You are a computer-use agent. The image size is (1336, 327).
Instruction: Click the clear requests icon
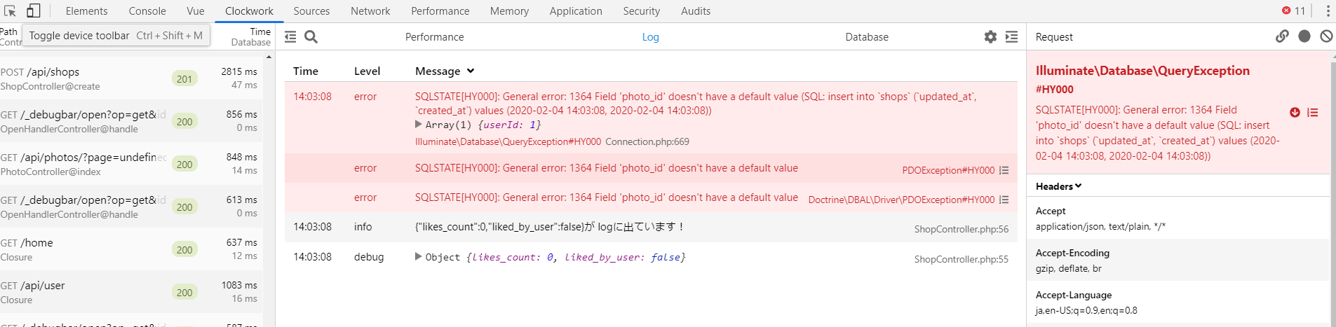(x=1326, y=36)
